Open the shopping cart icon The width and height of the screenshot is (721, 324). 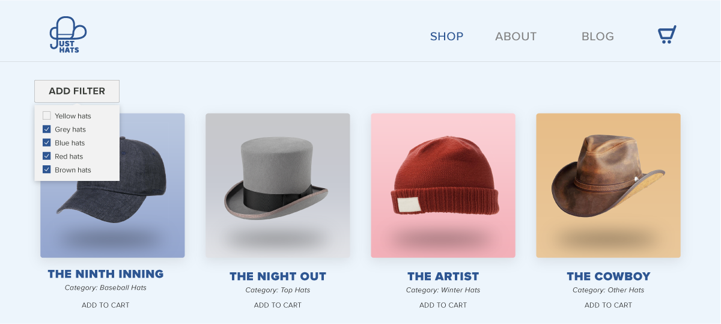[x=667, y=35]
